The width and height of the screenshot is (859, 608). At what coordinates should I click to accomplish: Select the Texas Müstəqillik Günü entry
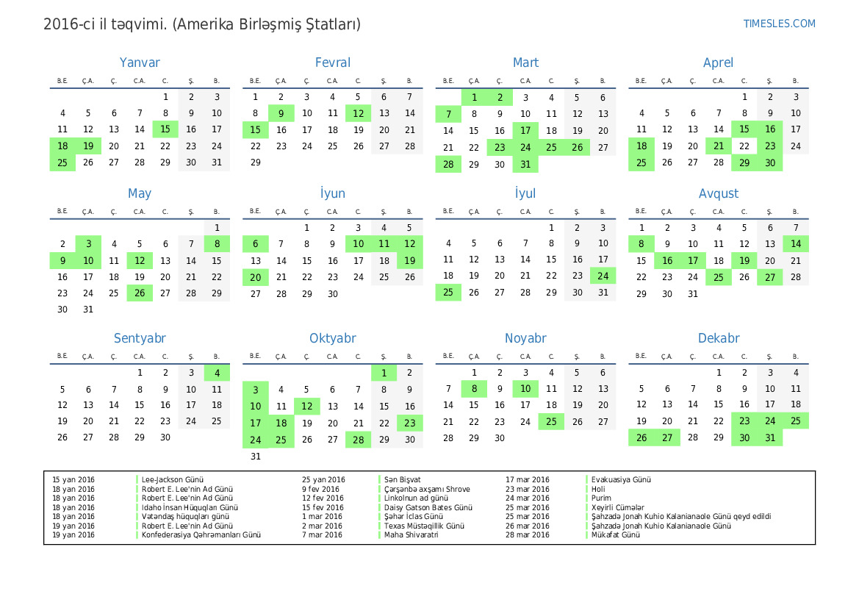[424, 526]
